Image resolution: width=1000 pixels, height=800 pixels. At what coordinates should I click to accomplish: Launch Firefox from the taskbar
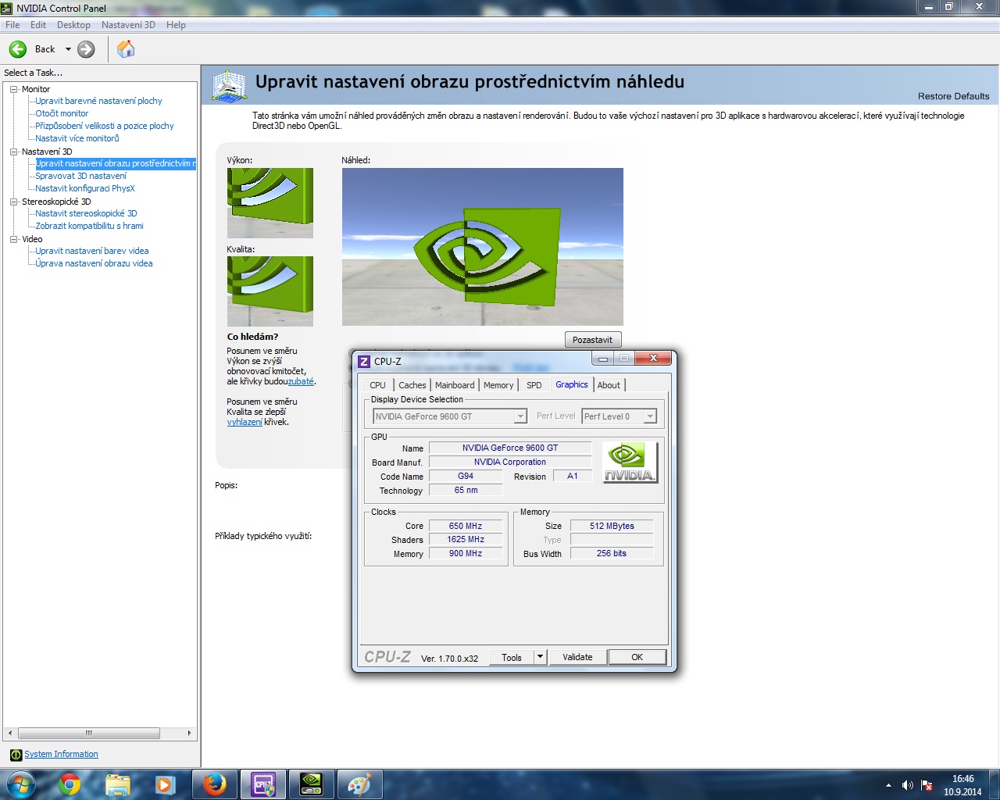pos(214,784)
